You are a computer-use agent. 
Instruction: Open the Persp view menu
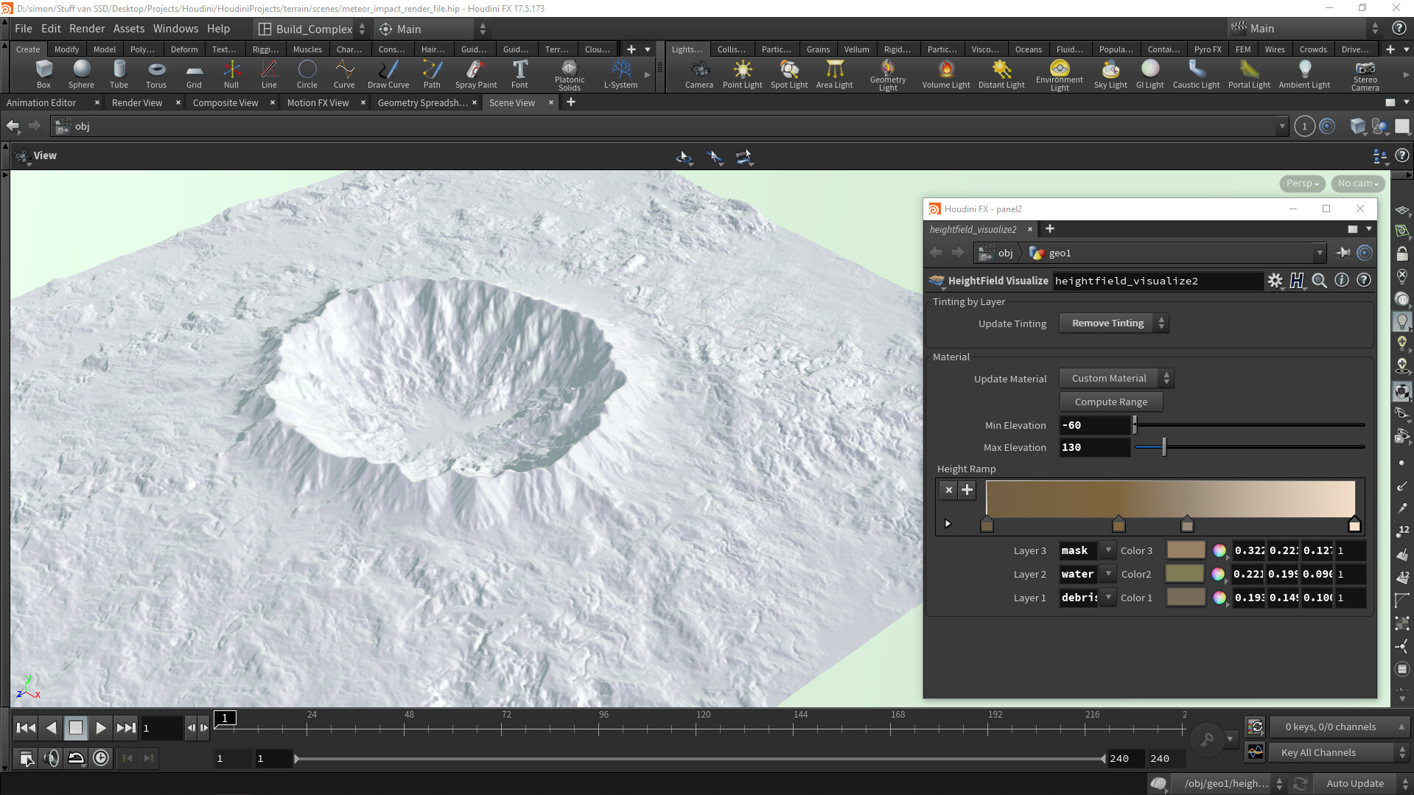tap(1301, 183)
